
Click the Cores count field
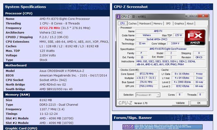[180, 95]
